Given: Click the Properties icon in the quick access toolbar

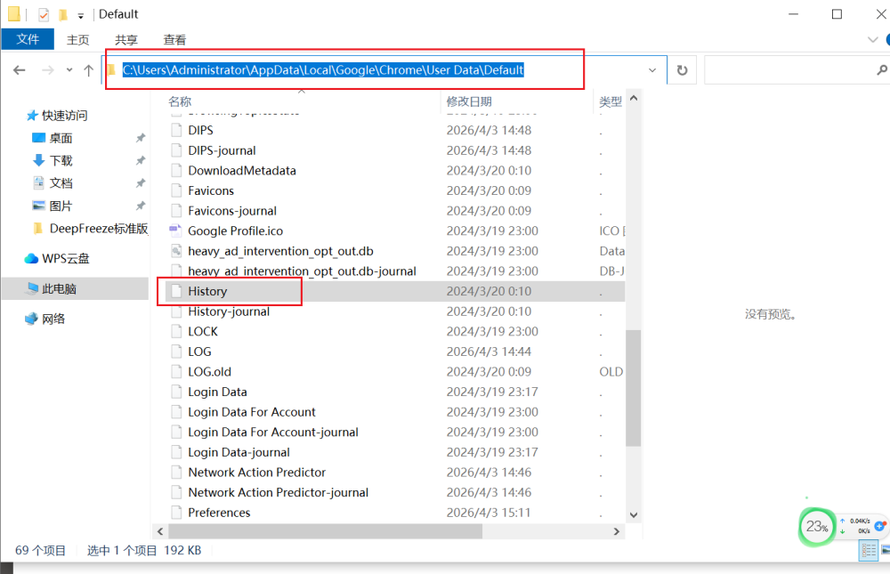Looking at the screenshot, I should [43, 15].
